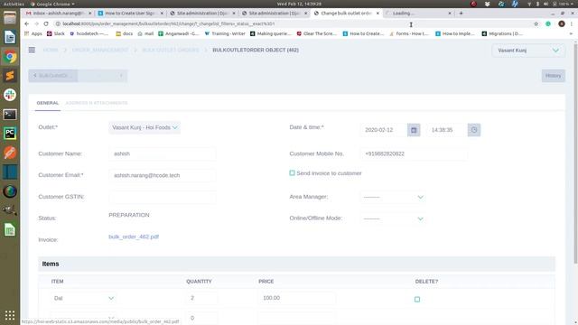
Task: Expand the Outlet dropdown 'Vasant Kunj - Hoi Foods'
Action: pyautogui.click(x=144, y=127)
